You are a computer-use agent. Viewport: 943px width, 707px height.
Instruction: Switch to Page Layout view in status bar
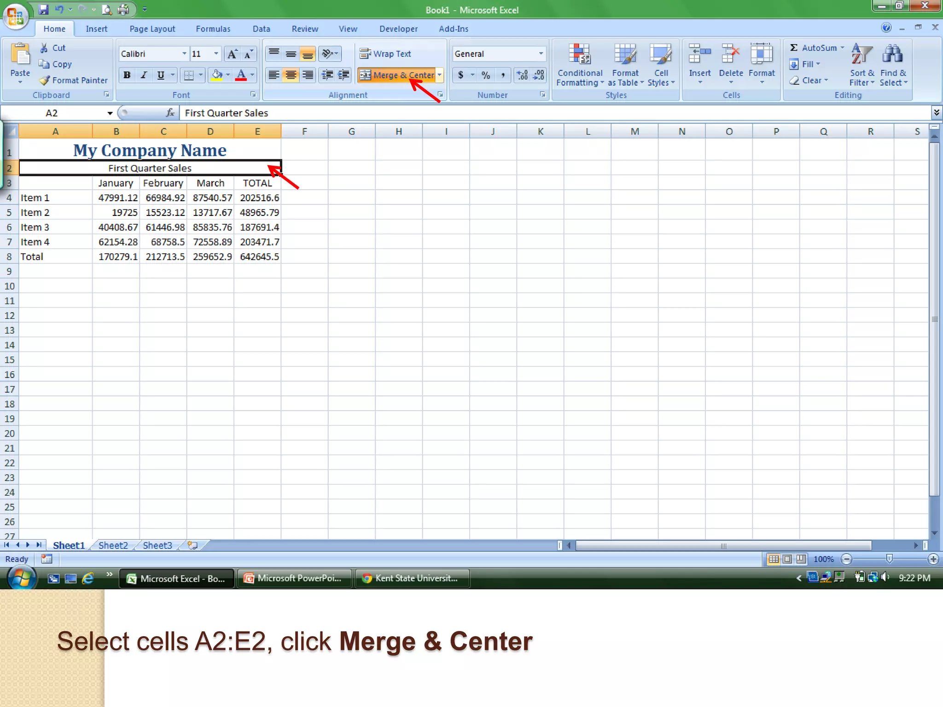[787, 559]
